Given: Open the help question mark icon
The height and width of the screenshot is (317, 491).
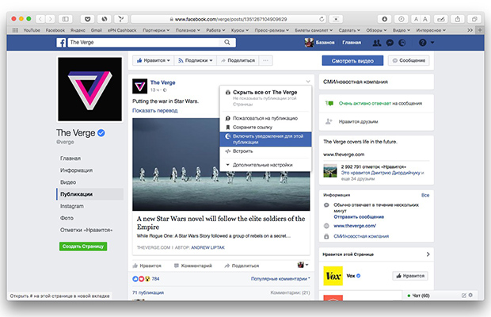Looking at the screenshot, I should 422,43.
